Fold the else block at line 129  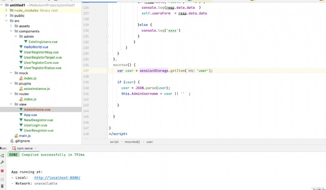[108, 25]
